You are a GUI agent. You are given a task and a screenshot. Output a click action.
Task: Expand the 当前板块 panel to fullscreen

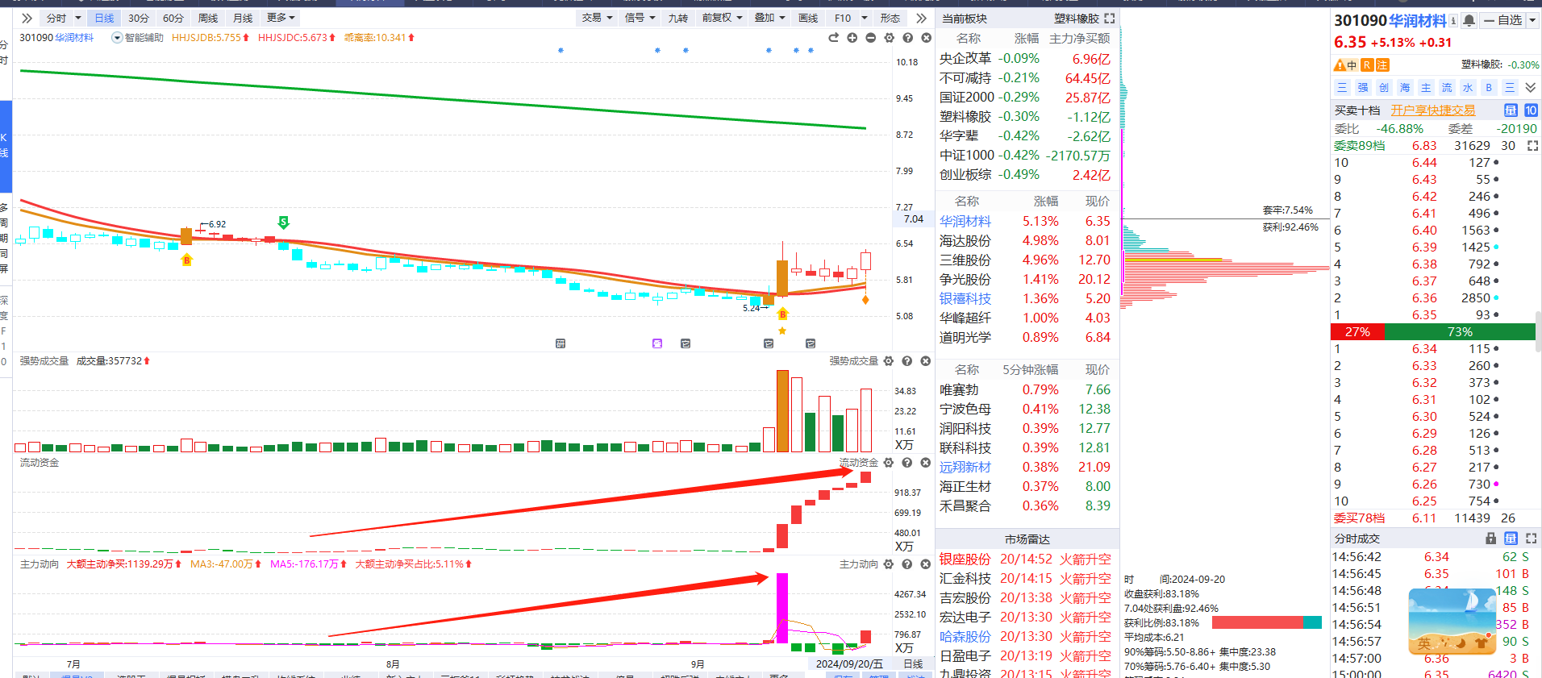pyautogui.click(x=1110, y=18)
